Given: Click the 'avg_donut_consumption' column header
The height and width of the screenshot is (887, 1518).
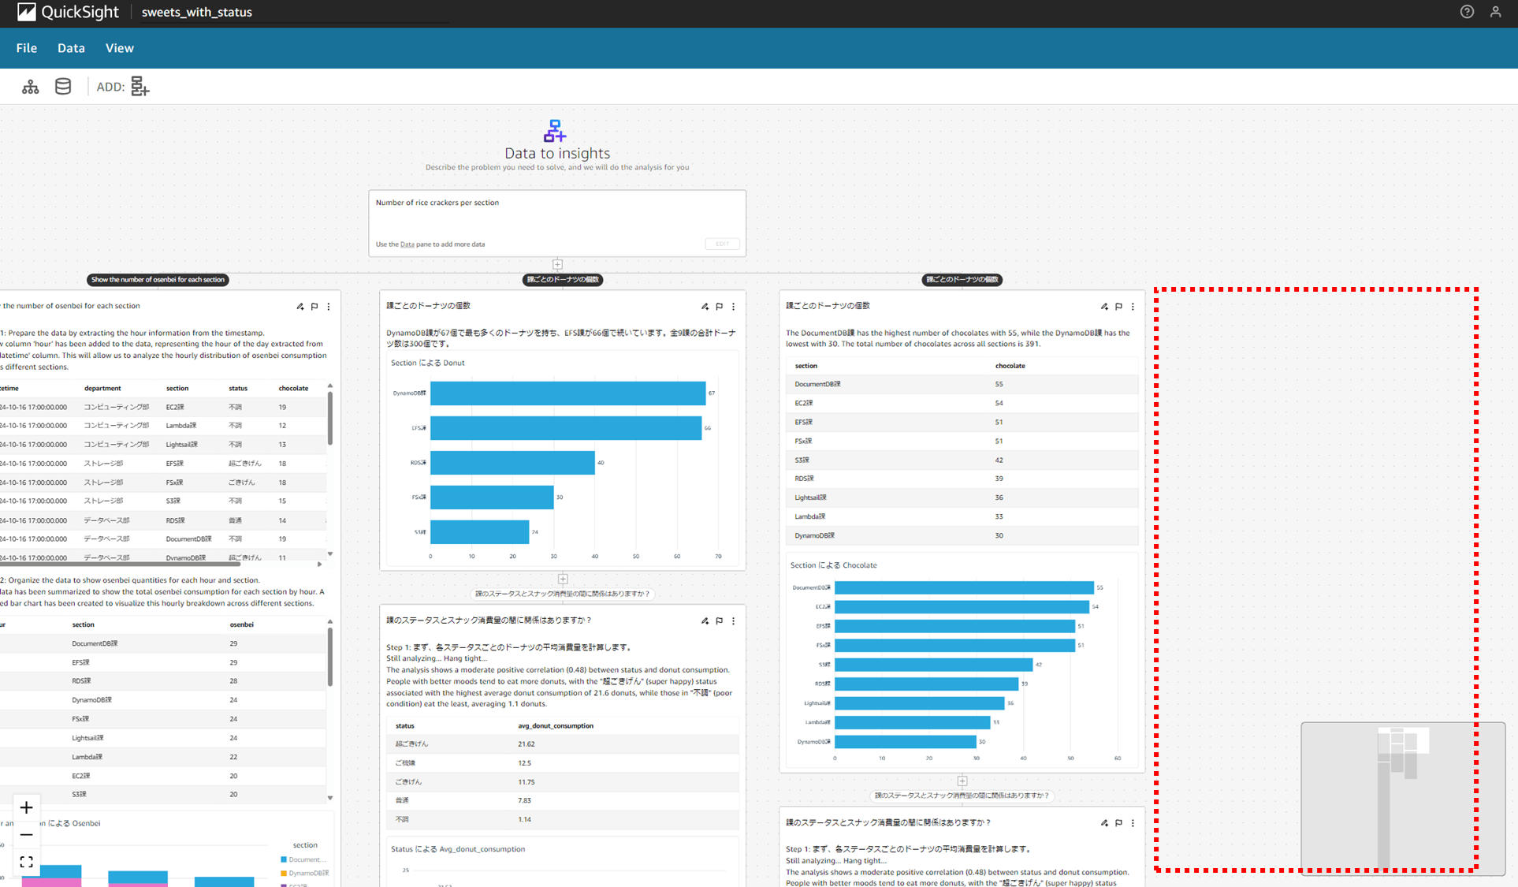Looking at the screenshot, I should click(556, 725).
